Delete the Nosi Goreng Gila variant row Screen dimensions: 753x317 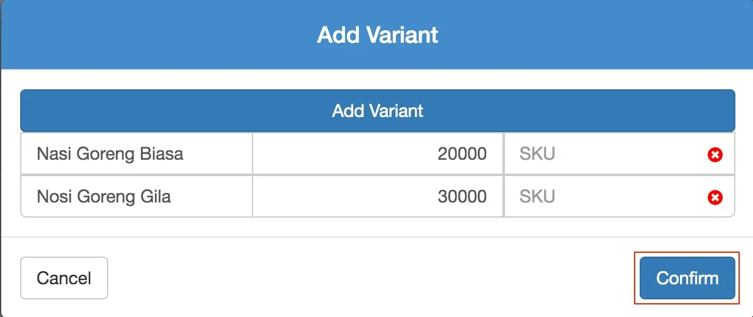tap(715, 197)
